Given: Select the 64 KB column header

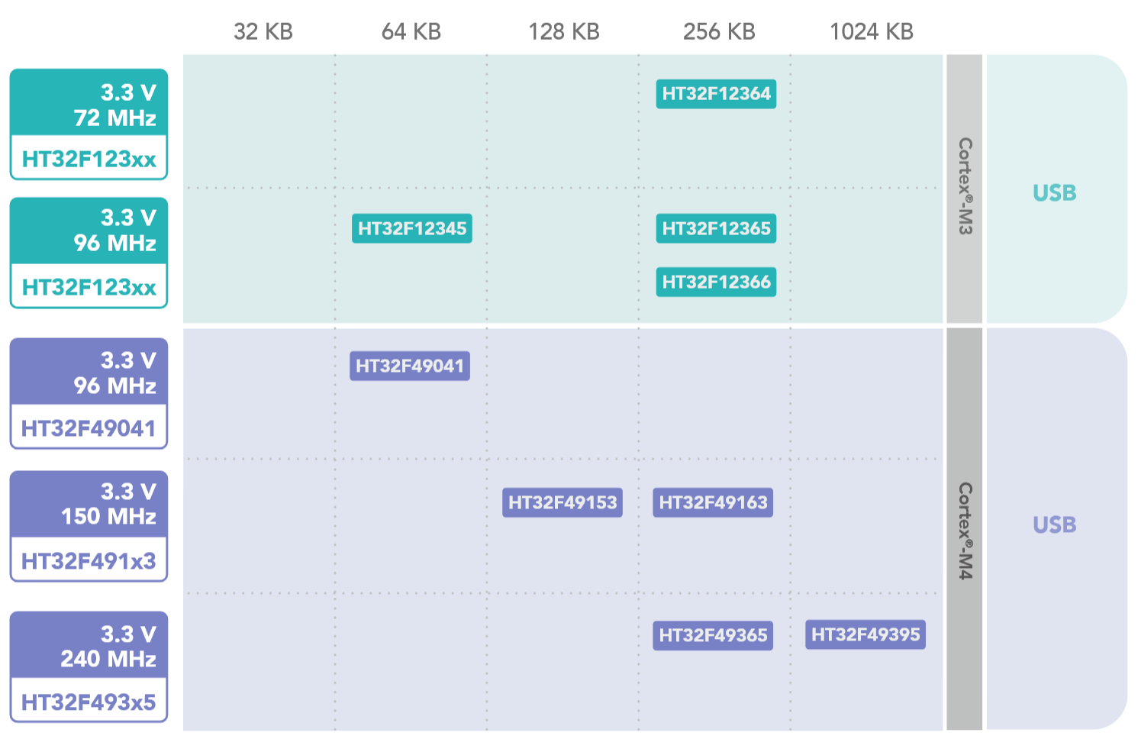Looking at the screenshot, I should [411, 31].
